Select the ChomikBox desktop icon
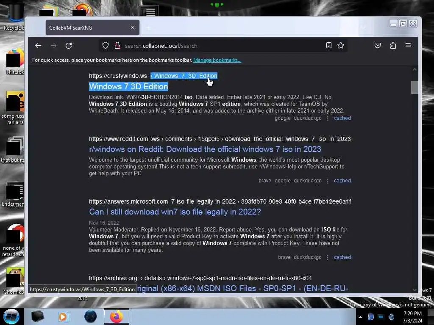Image resolution: width=434 pixels, height=325 pixels. click(14, 281)
